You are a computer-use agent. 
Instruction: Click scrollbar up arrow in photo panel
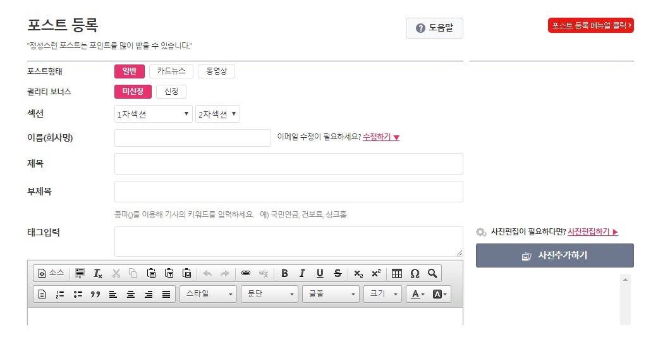coord(625,280)
